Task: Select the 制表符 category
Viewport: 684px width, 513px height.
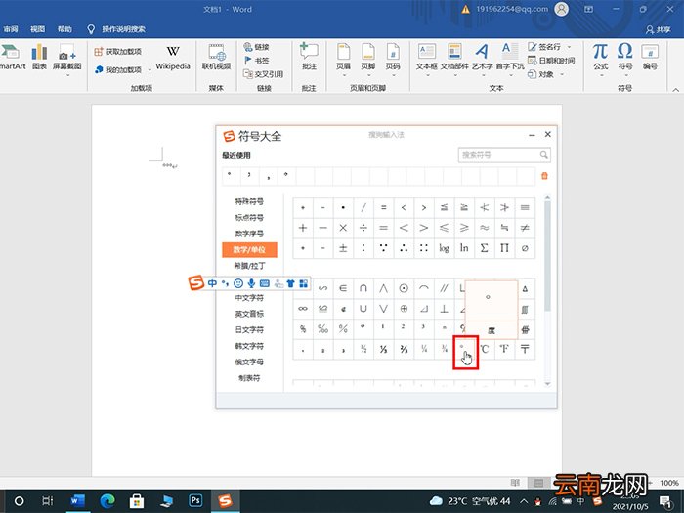Action: (249, 378)
